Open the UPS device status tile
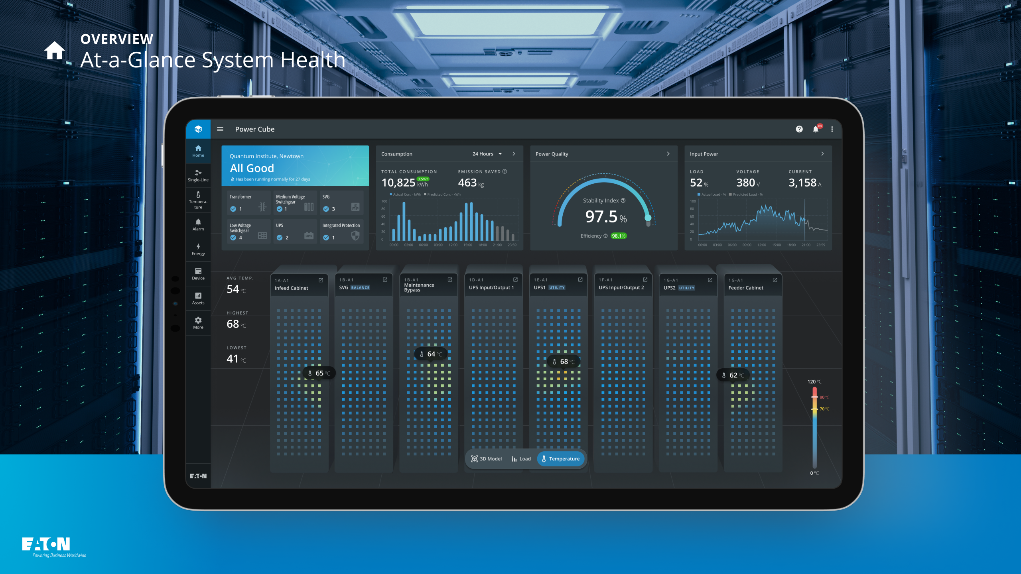 pos(295,231)
